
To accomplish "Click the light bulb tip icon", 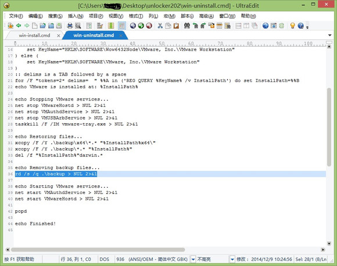I will pyautogui.click(x=292, y=26).
